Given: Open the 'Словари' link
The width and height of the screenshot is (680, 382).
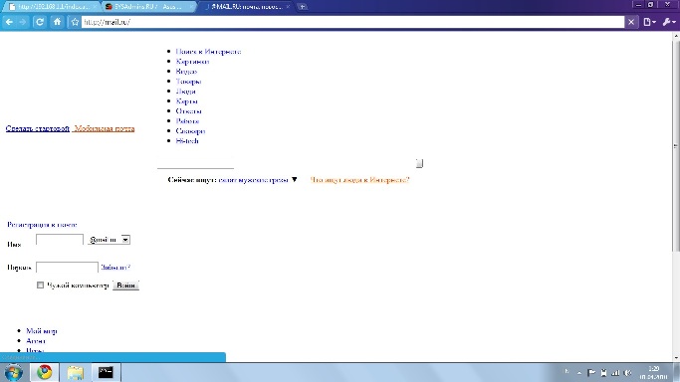Looking at the screenshot, I should [190, 131].
